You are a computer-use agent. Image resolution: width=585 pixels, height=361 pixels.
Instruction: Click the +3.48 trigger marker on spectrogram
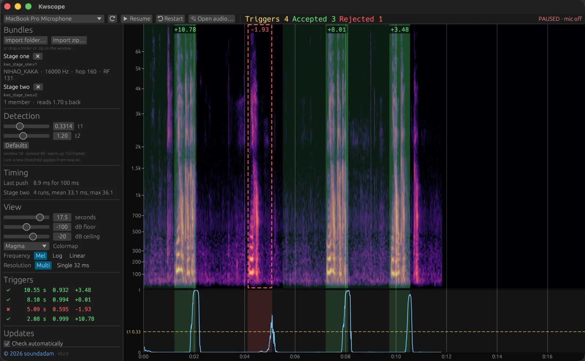(x=400, y=30)
